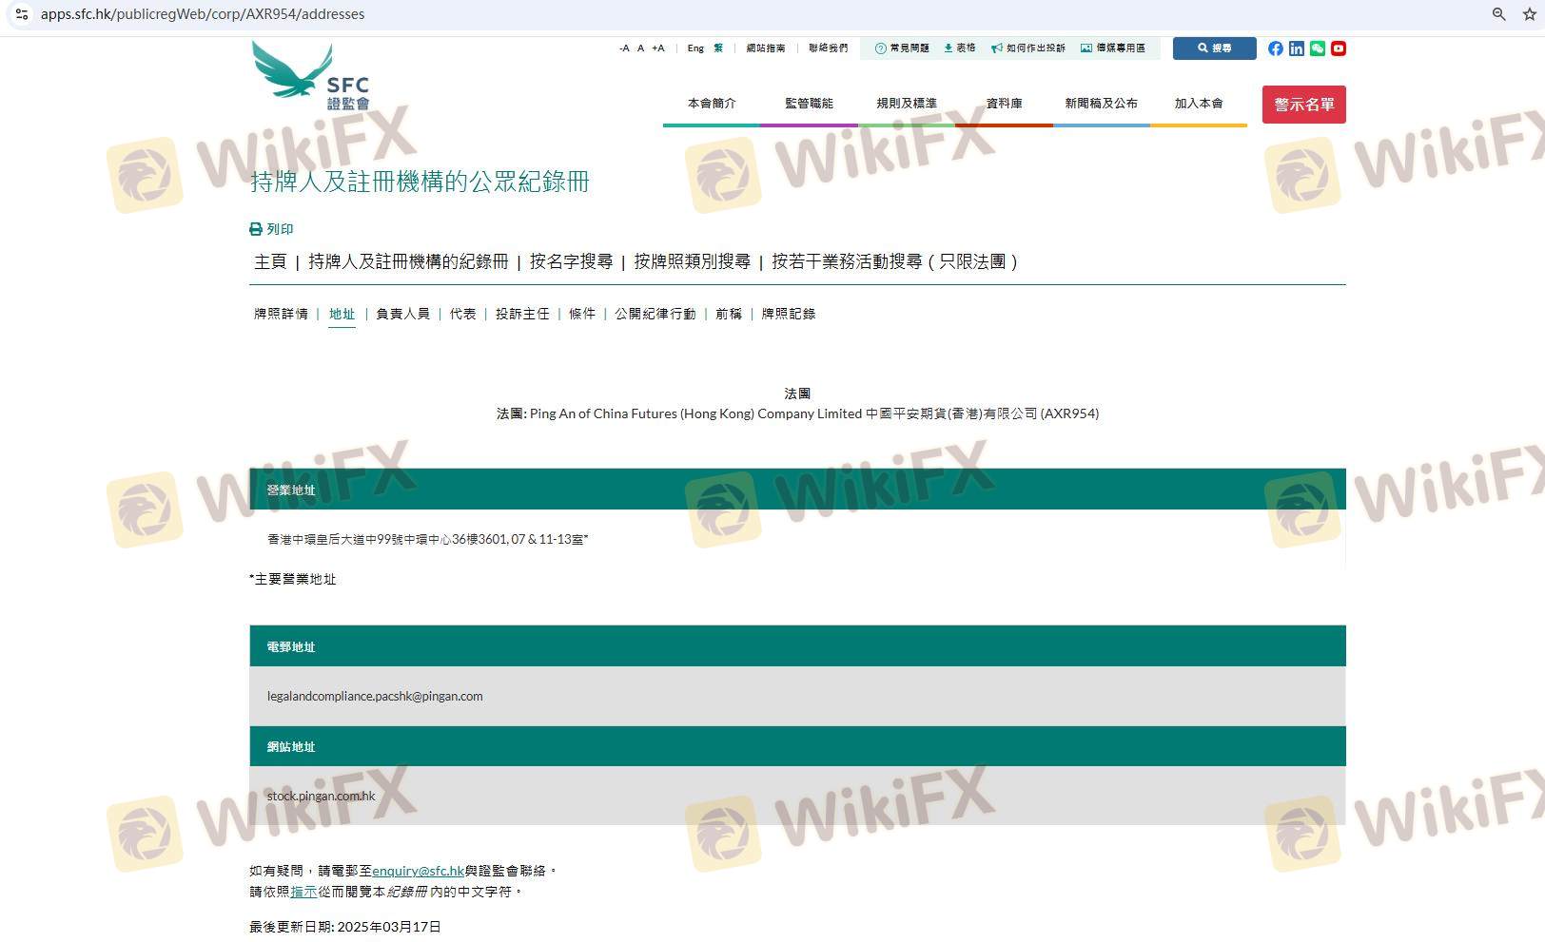The height and width of the screenshot is (942, 1545).
Task: Click the 香港中環皇后大道中99號 business address text
Action: click(x=427, y=539)
